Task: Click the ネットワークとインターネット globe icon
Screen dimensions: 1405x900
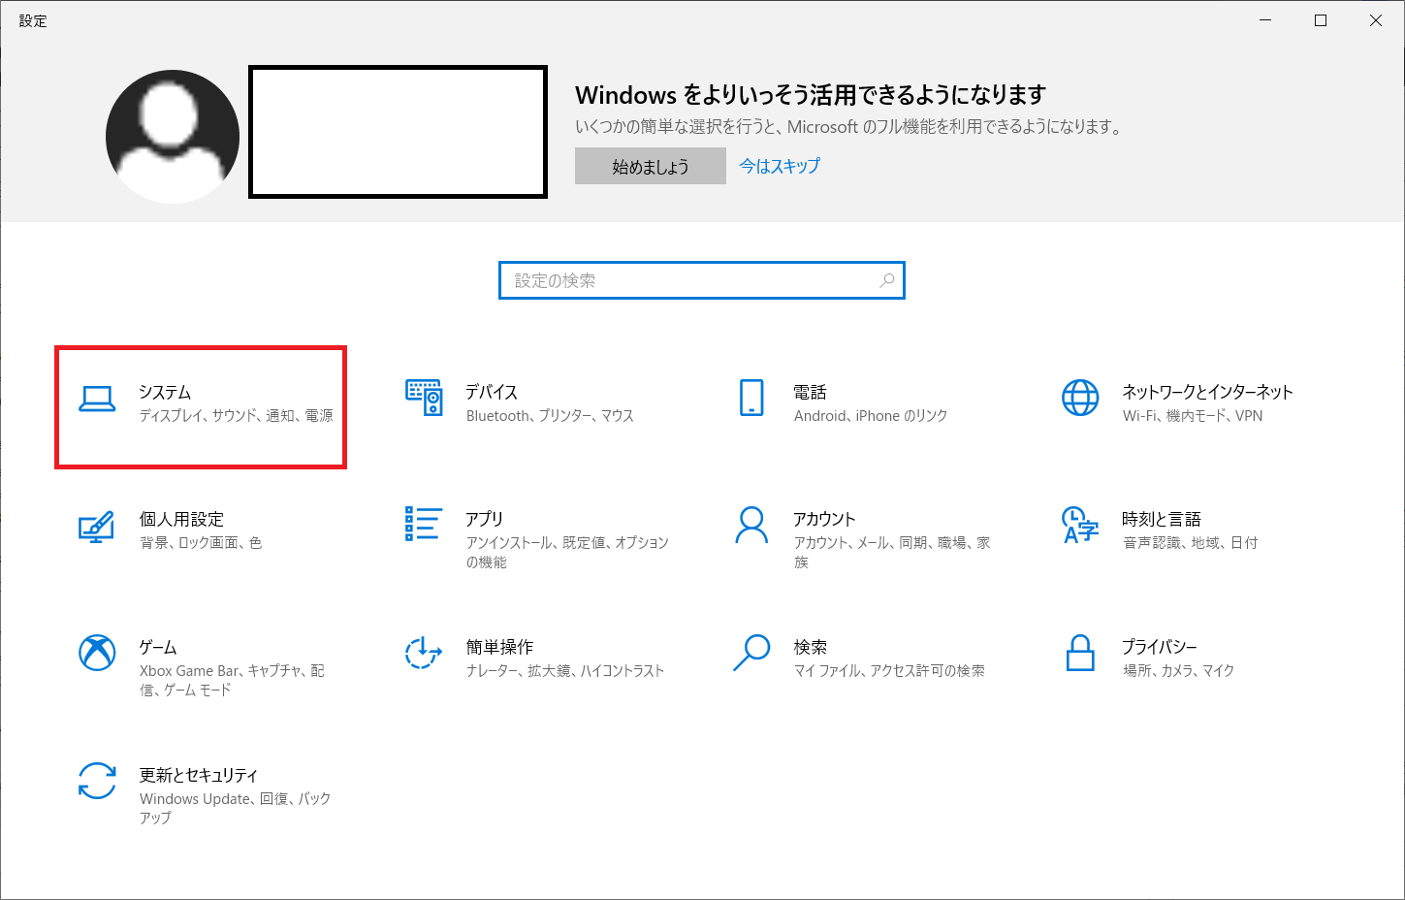Action: [1080, 398]
